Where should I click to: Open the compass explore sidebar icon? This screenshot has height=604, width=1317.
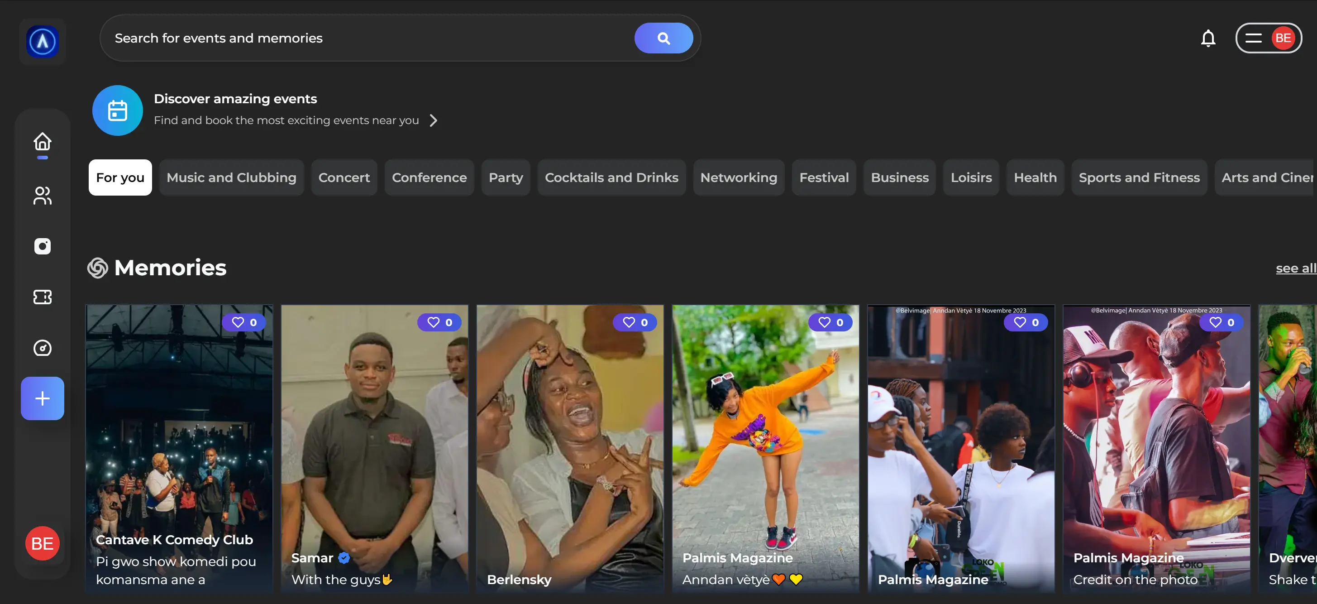click(x=43, y=348)
